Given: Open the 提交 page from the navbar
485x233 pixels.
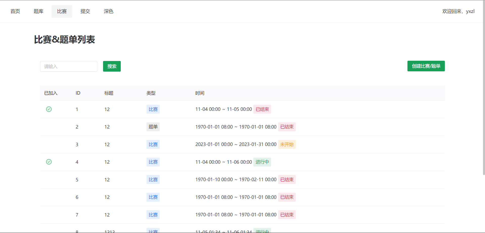Looking at the screenshot, I should tap(85, 11).
